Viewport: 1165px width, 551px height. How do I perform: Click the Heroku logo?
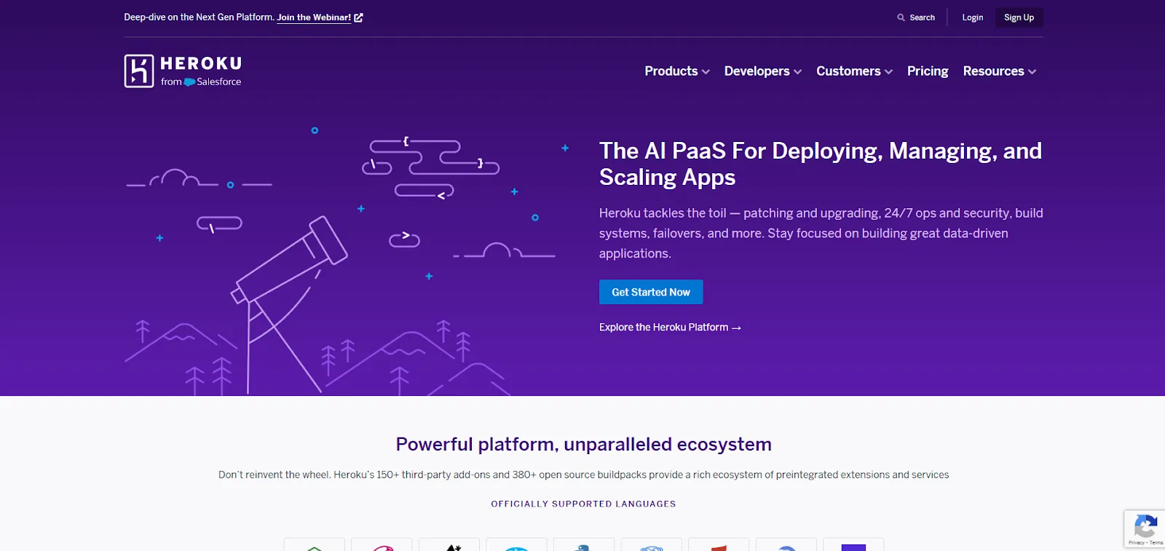click(183, 71)
